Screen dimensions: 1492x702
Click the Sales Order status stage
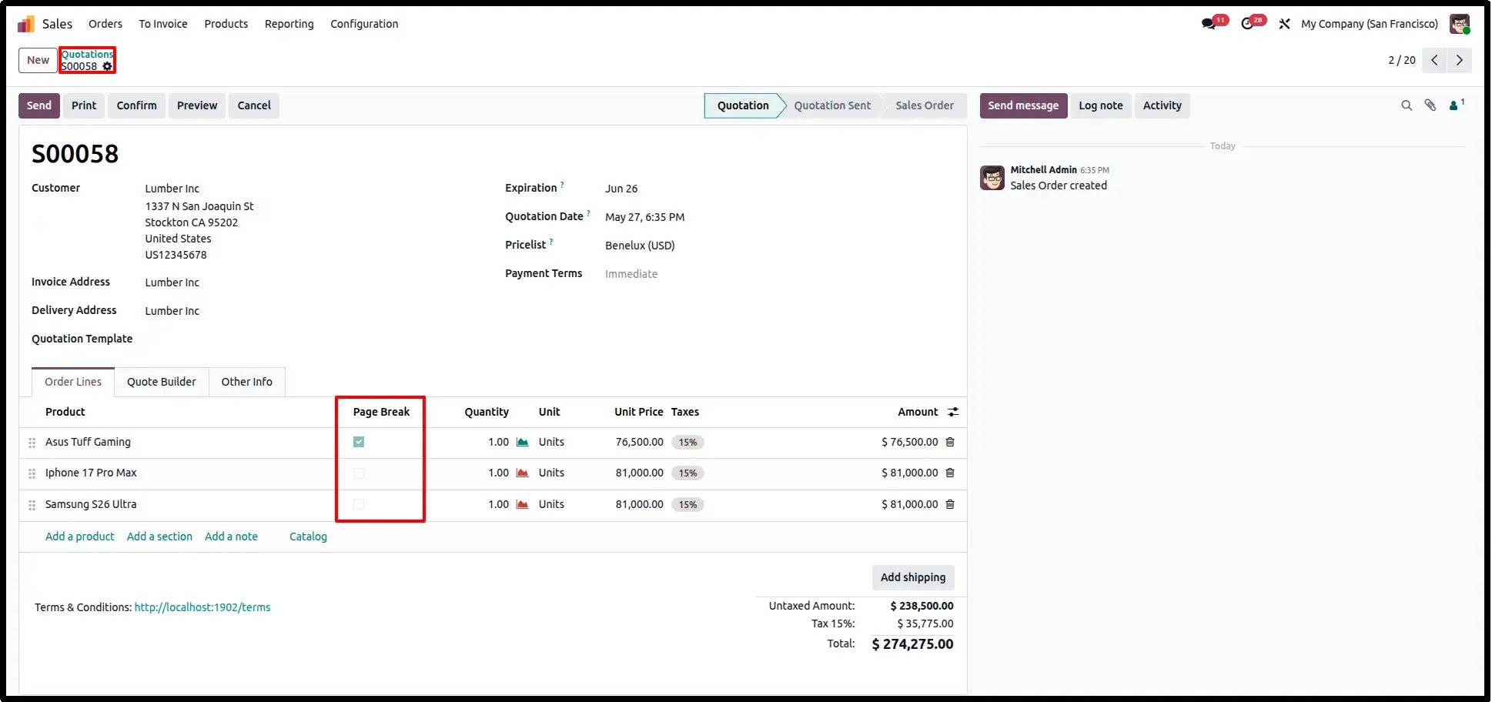(x=925, y=105)
